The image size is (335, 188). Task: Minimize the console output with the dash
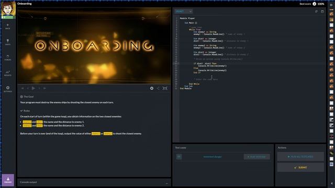click(x=166, y=183)
